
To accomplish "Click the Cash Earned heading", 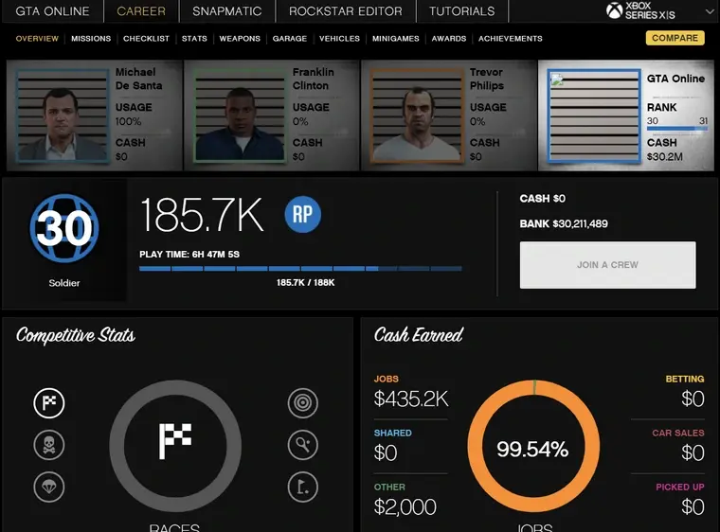I will tap(419, 335).
